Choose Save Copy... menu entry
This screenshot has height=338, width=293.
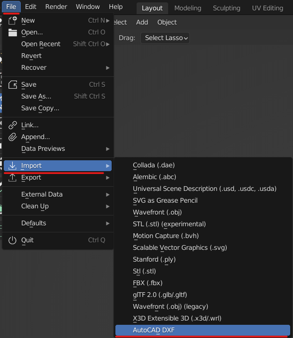coord(58,108)
